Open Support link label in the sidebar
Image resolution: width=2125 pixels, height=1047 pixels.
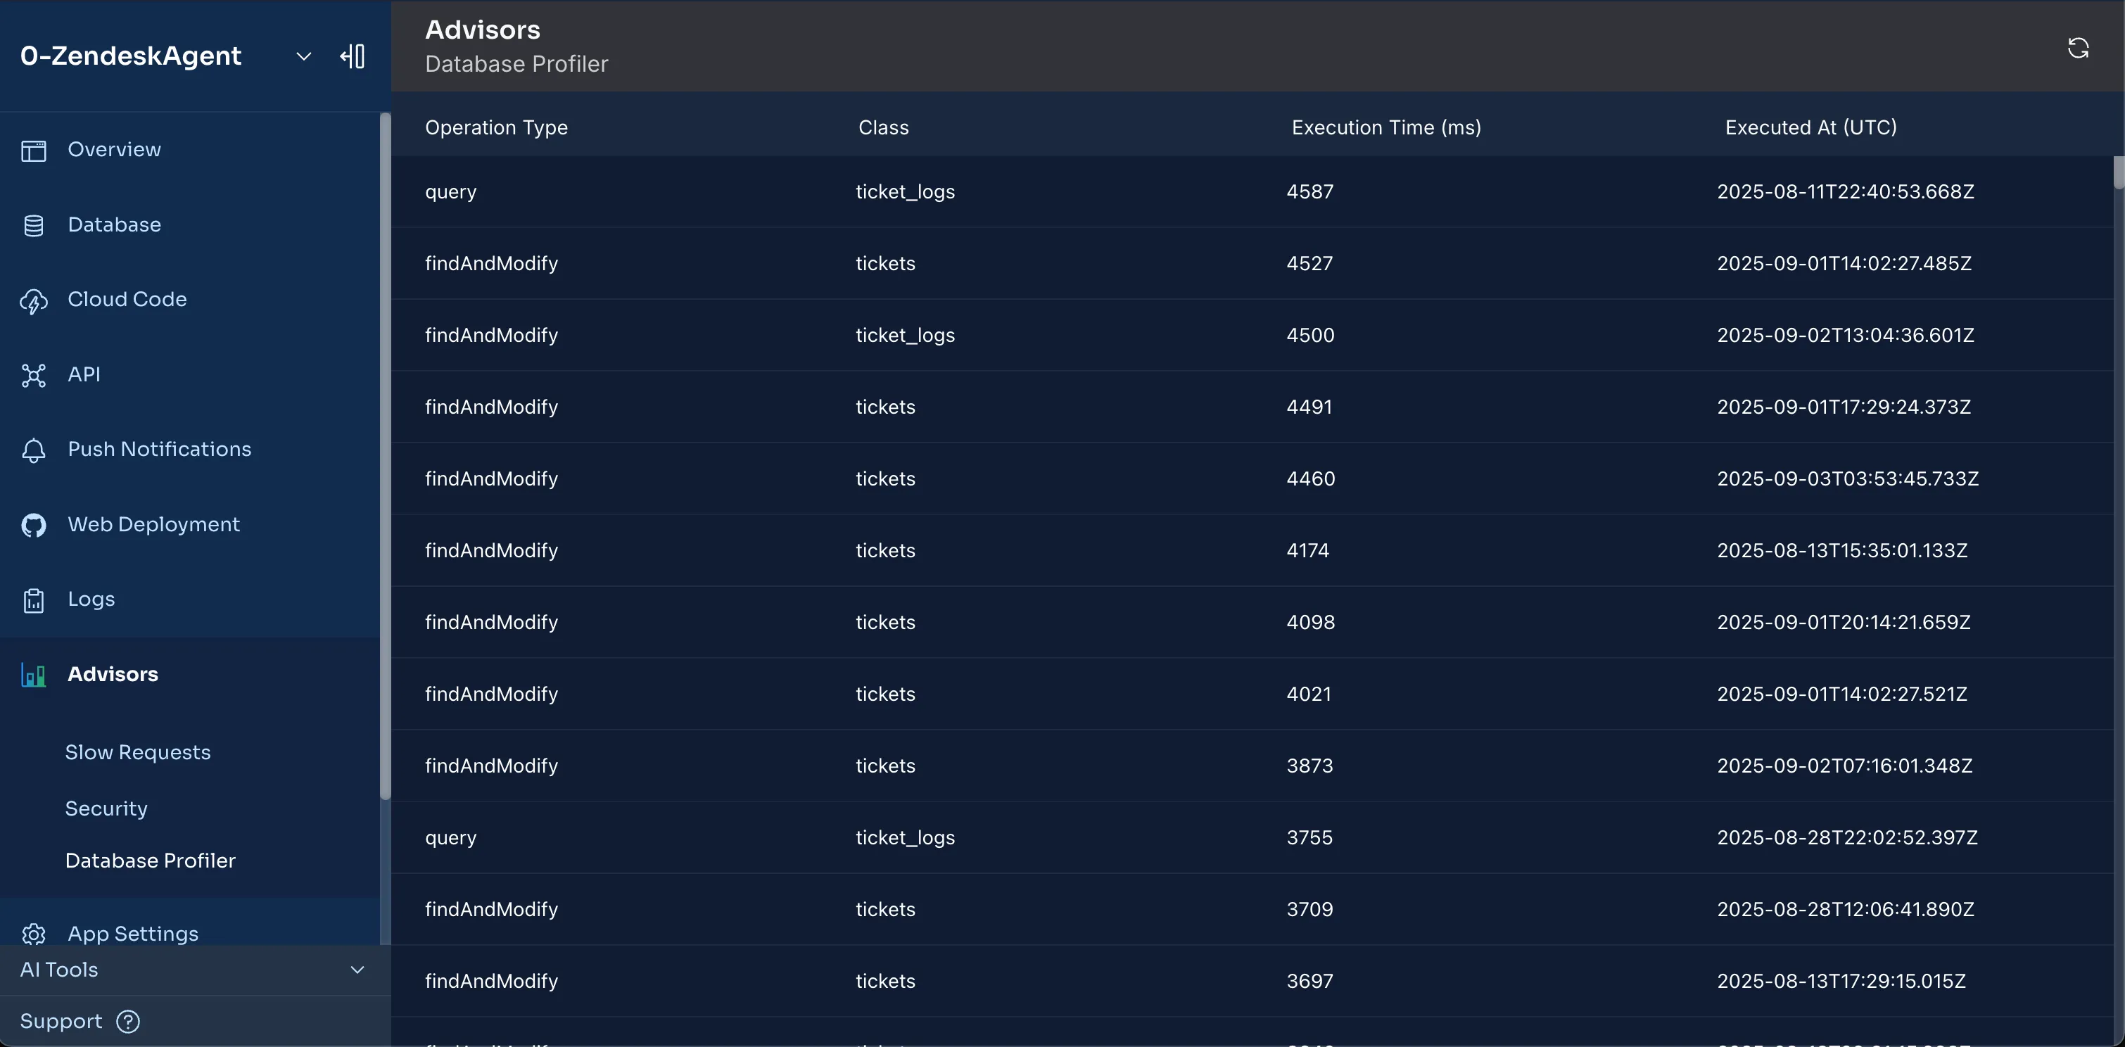pyautogui.click(x=61, y=1022)
